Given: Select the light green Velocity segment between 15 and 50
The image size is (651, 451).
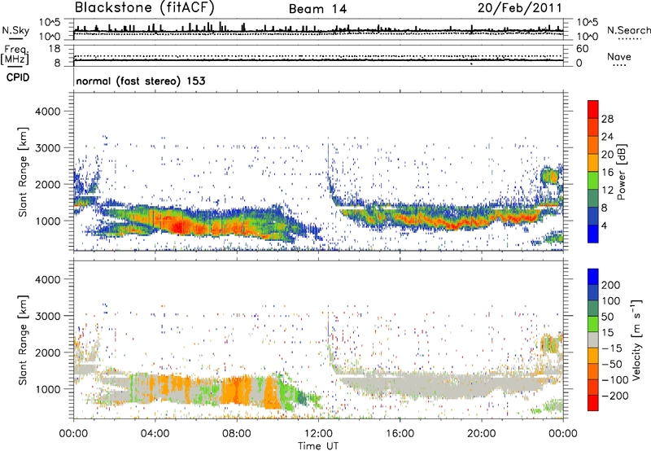Looking at the screenshot, I should point(593,324).
